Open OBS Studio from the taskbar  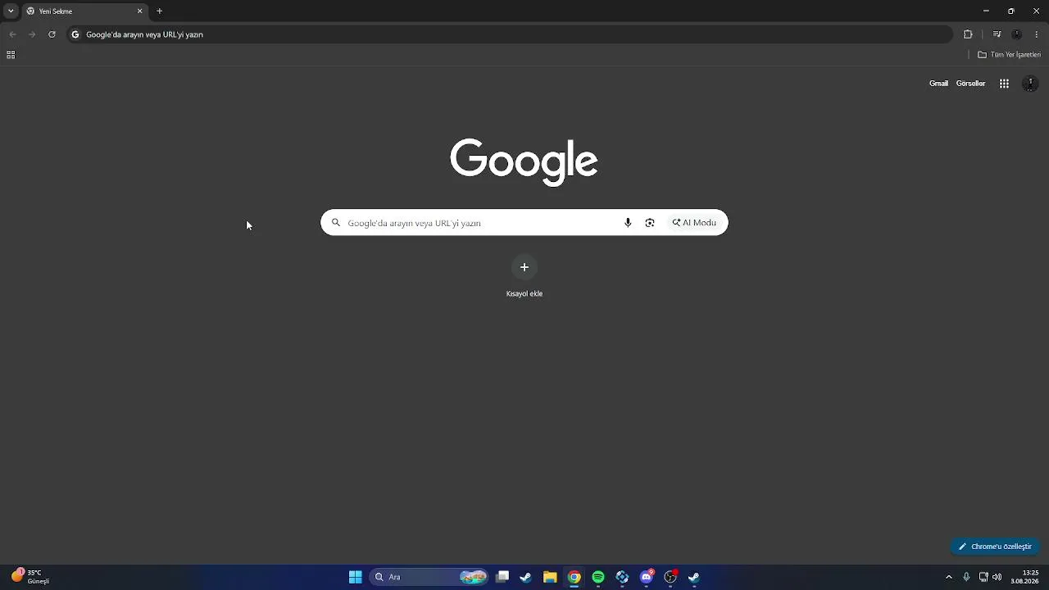670,577
